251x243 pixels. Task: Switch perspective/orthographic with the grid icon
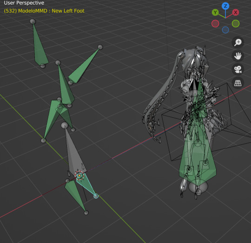(238, 83)
